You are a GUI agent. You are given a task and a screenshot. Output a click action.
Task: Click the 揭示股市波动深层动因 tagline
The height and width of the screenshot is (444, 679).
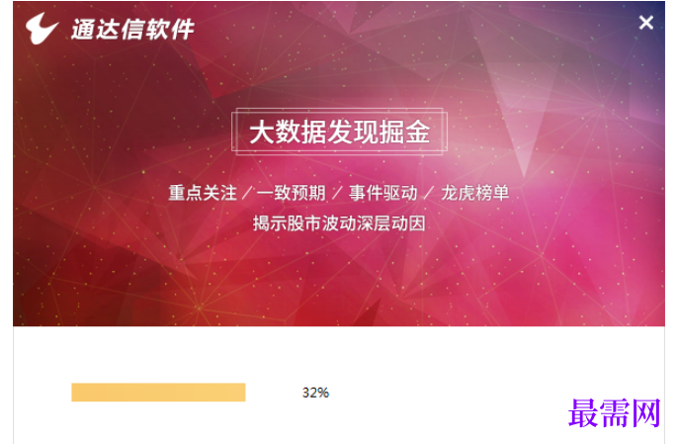[339, 223]
